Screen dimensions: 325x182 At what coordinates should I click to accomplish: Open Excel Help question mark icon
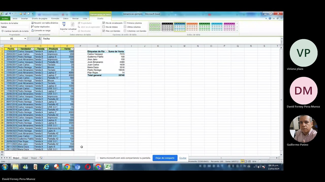coord(270,18)
